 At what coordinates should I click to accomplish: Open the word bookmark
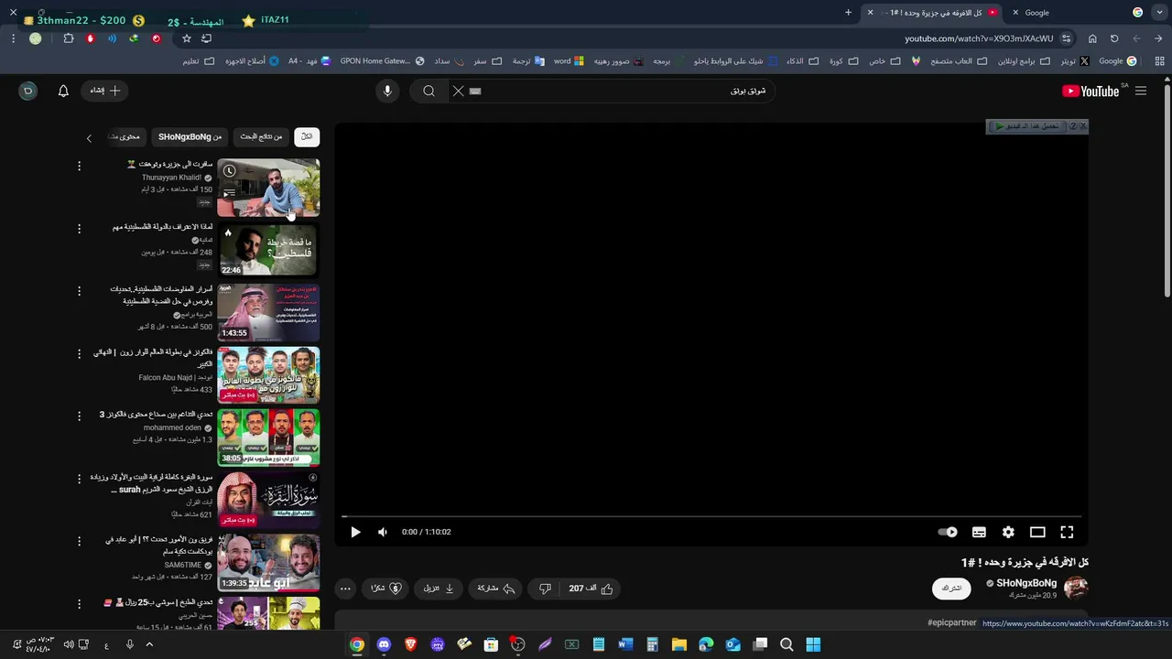click(569, 61)
